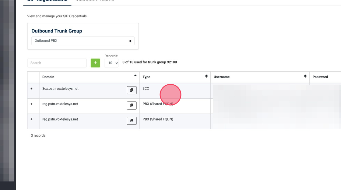Expand the 3cx.pstn.voxtelesys.net row
The image size is (341, 190).
[x=31, y=89]
